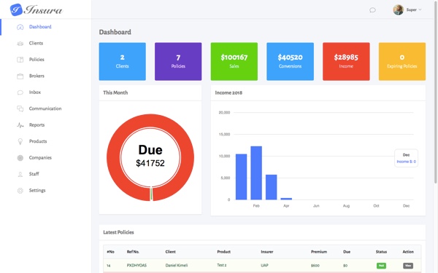The image size is (438, 273).
Task: Click the Paid status badge
Action: tap(381, 266)
